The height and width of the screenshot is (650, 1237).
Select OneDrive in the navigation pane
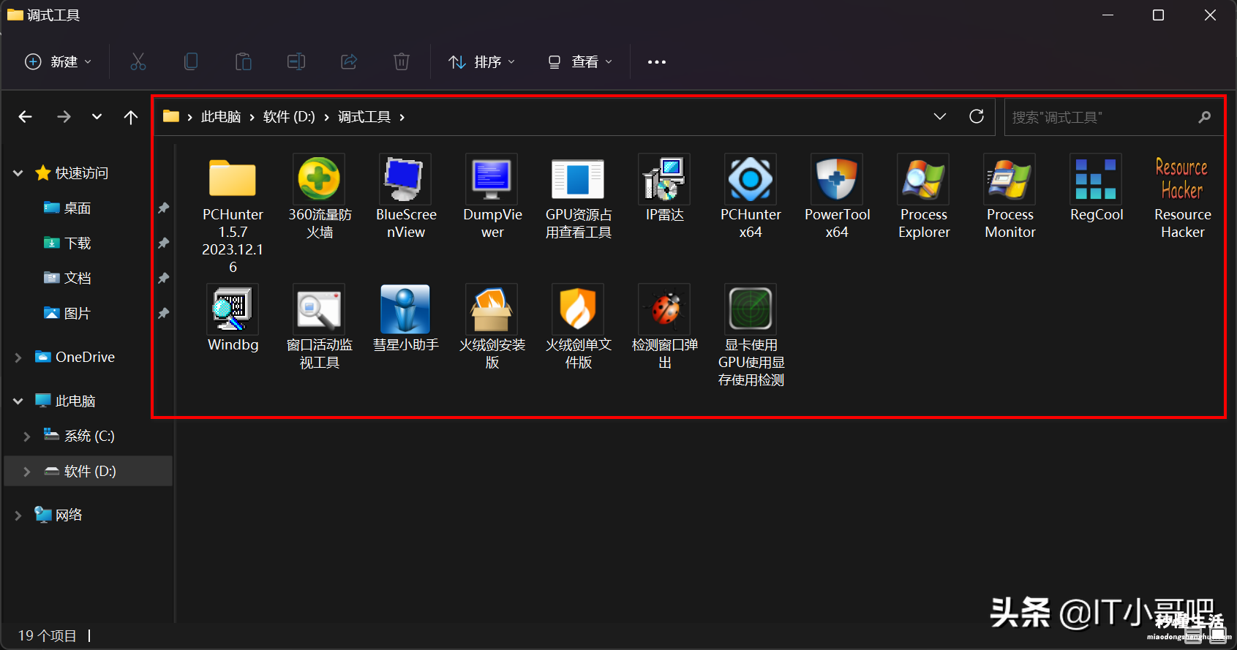[75, 358]
